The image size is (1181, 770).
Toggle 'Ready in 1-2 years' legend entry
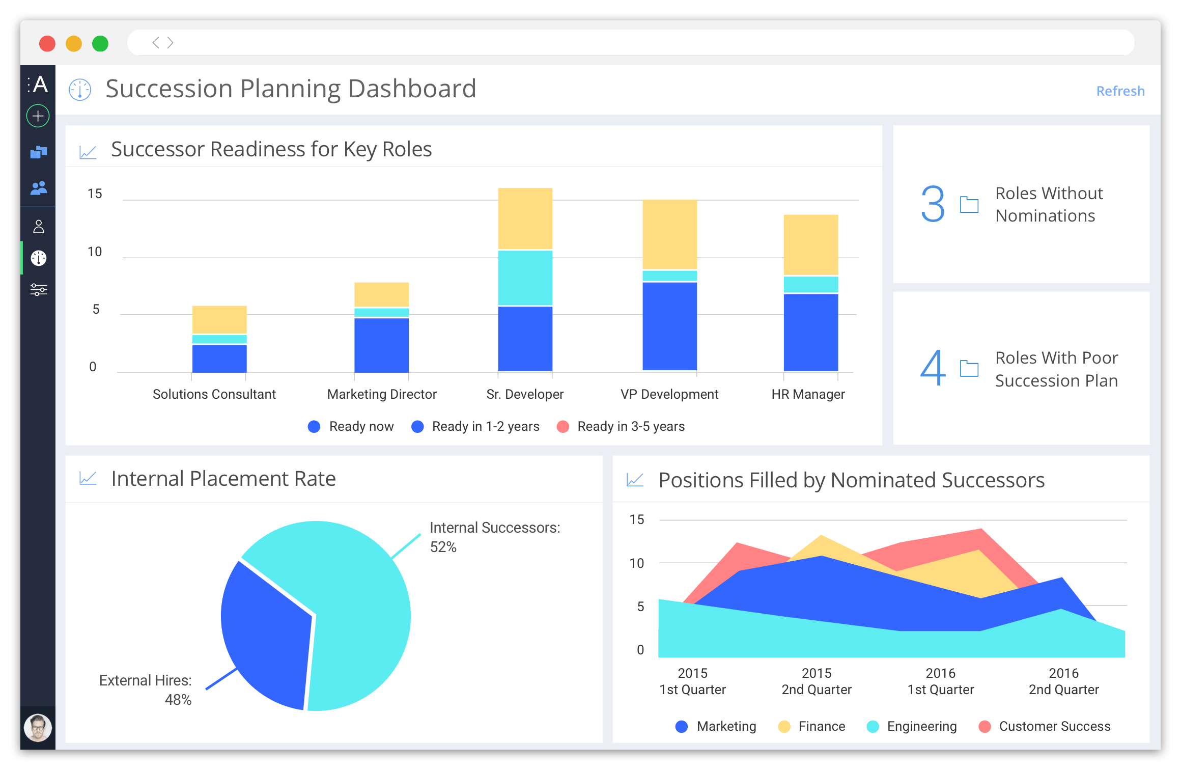(x=475, y=426)
